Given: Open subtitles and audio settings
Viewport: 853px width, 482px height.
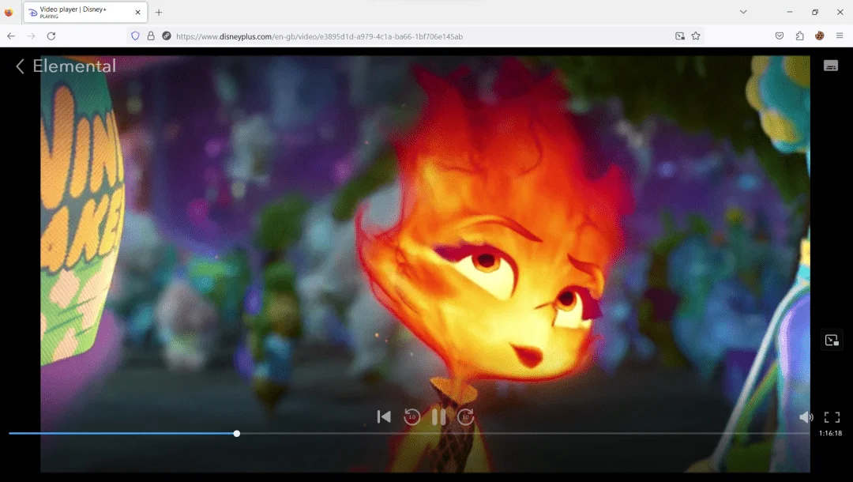Looking at the screenshot, I should click(x=831, y=66).
